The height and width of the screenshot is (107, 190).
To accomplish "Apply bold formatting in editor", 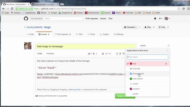I will pos(94,53).
